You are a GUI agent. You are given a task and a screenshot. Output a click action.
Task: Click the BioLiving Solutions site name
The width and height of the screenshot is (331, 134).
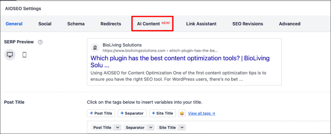click(122, 45)
